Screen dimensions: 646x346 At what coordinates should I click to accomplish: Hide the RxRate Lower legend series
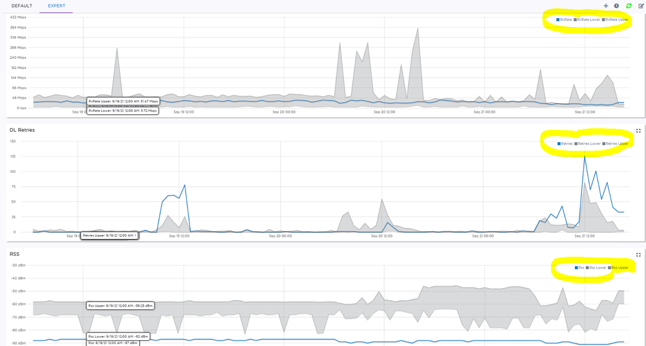click(x=588, y=20)
